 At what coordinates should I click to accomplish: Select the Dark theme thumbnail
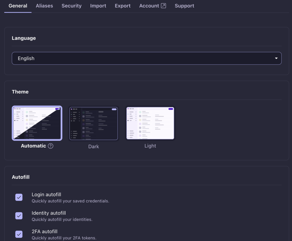[94, 123]
